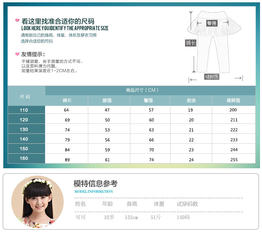Click the 裙脚围 value 255 for size 160
The width and height of the screenshot is (262, 232).
click(x=233, y=159)
